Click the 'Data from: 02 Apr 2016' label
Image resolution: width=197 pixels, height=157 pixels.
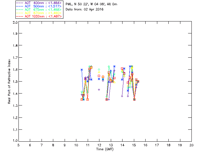(85, 10)
